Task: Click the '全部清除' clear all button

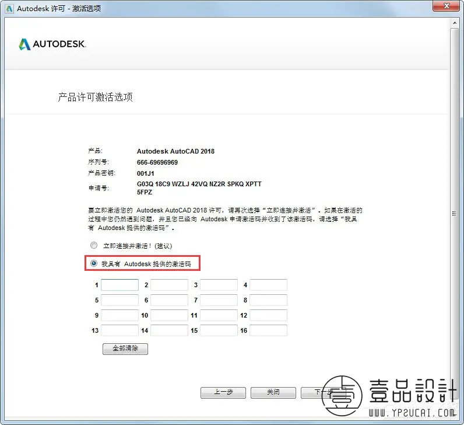Action: pyautogui.click(x=125, y=349)
